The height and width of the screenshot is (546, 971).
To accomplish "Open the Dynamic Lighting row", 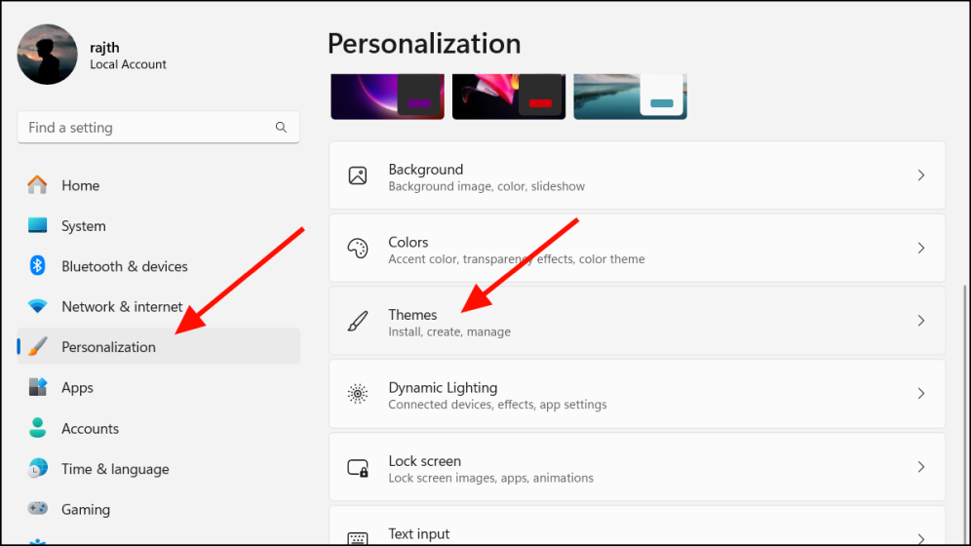I will coord(638,394).
